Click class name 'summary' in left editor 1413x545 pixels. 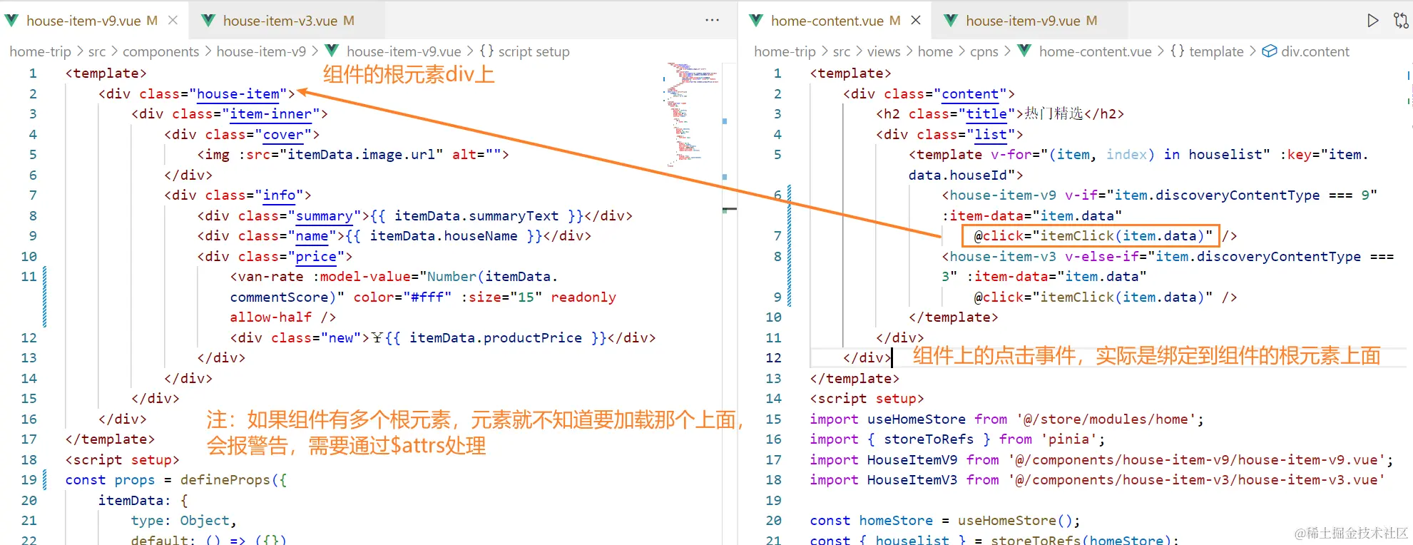[324, 215]
